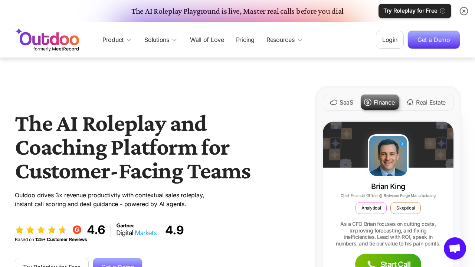Screen dimensions: 475x267
Task: Select the Analytical personality tag
Action: coord(371,208)
